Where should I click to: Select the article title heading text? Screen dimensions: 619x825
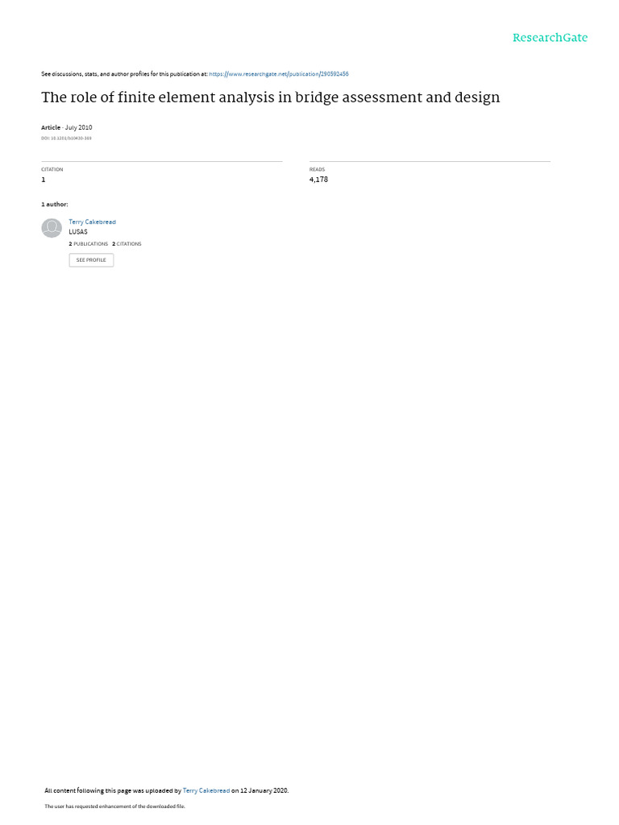point(271,97)
